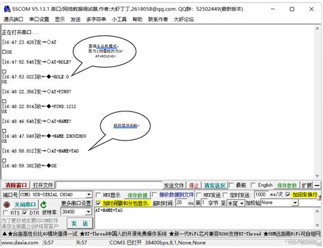
Task: Click the 保存数据 button
Action: point(138,195)
